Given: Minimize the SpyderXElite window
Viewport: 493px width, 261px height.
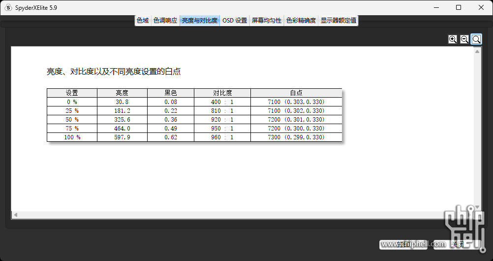Looking at the screenshot, I should tap(436, 7).
